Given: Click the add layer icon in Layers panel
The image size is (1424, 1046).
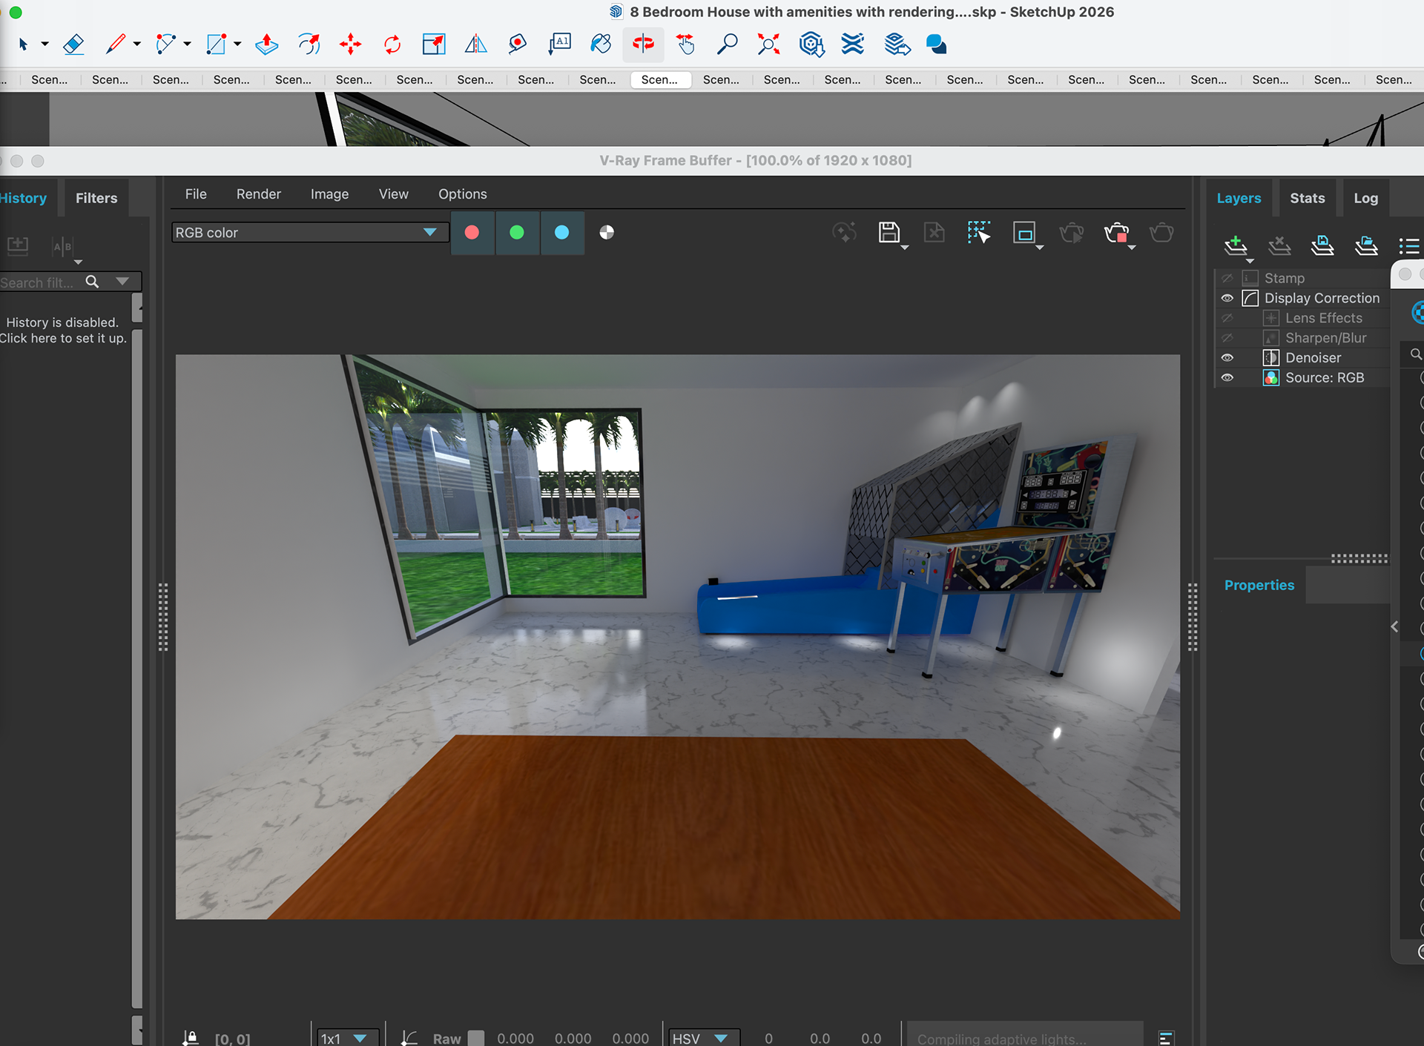Looking at the screenshot, I should click(1235, 245).
